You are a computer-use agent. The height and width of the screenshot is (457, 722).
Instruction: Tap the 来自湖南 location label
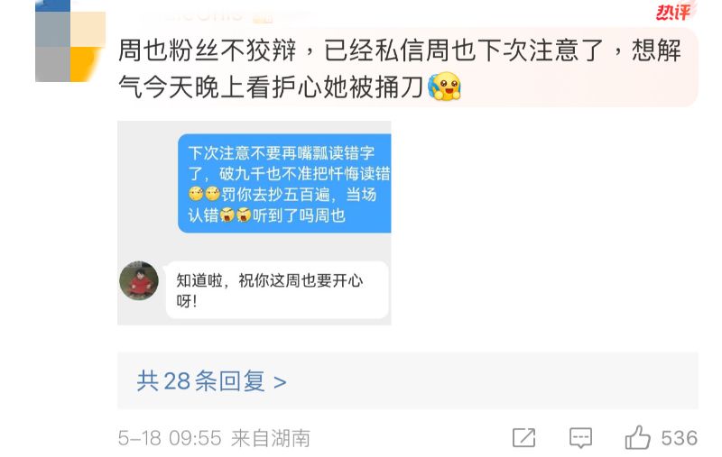pyautogui.click(x=271, y=438)
